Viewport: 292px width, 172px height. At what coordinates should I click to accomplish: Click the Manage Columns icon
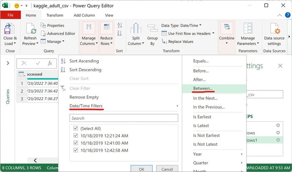tap(89, 27)
